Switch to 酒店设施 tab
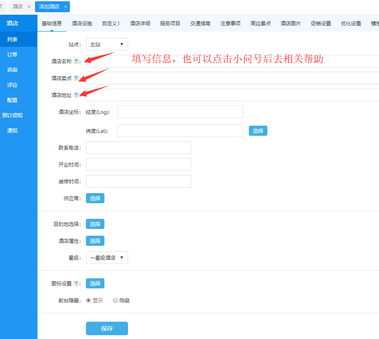This screenshot has width=379, height=339. click(82, 24)
